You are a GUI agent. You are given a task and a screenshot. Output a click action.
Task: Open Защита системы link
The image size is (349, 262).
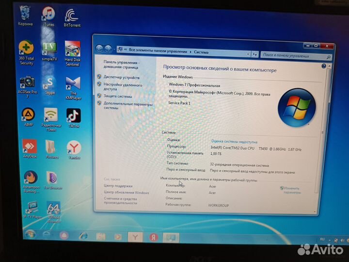click(118, 96)
